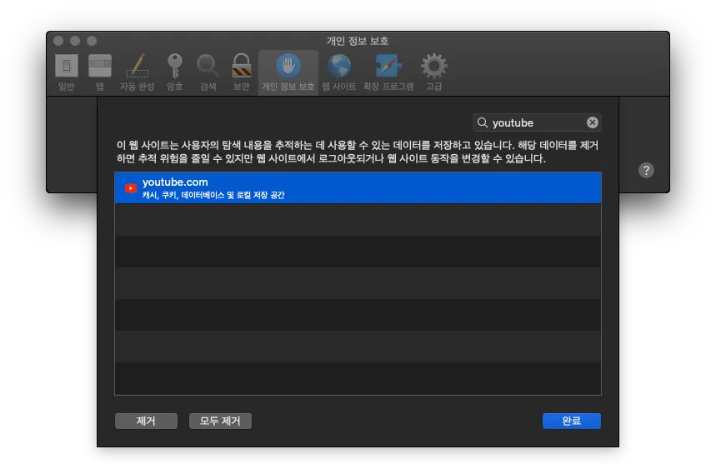Click the red YouTube favicon in list

pos(130,188)
